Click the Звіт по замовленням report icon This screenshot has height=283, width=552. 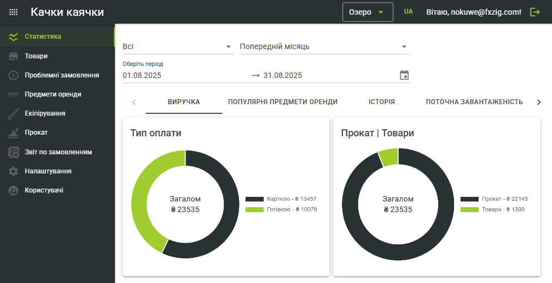pos(14,152)
